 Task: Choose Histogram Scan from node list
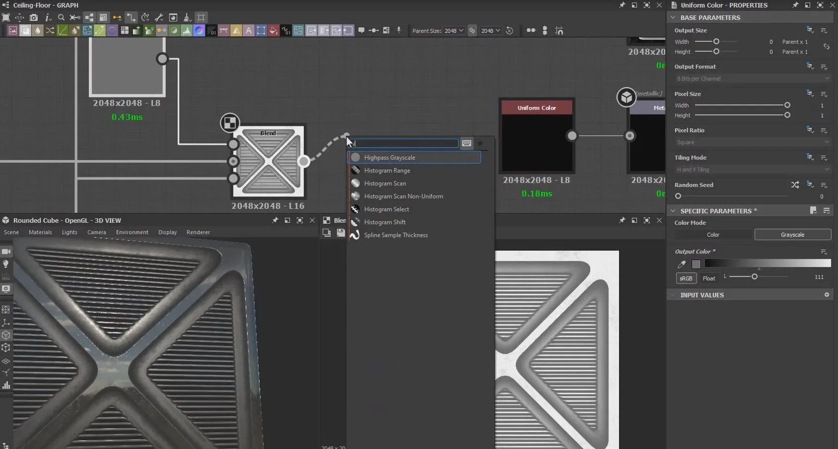(x=384, y=184)
